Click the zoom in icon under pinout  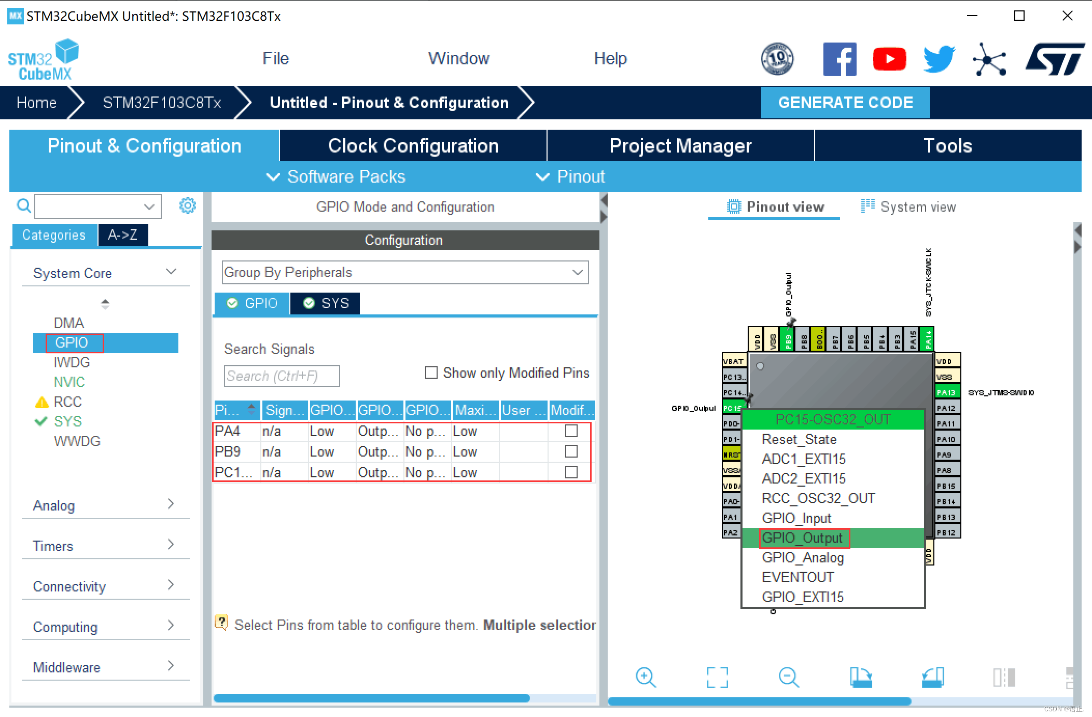[646, 677]
